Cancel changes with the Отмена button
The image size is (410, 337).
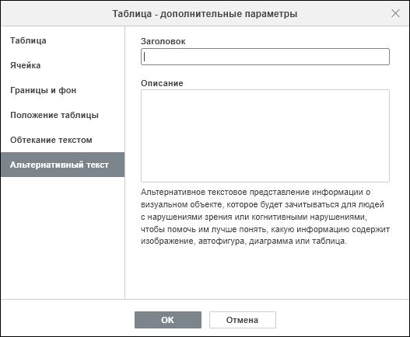coord(243,320)
